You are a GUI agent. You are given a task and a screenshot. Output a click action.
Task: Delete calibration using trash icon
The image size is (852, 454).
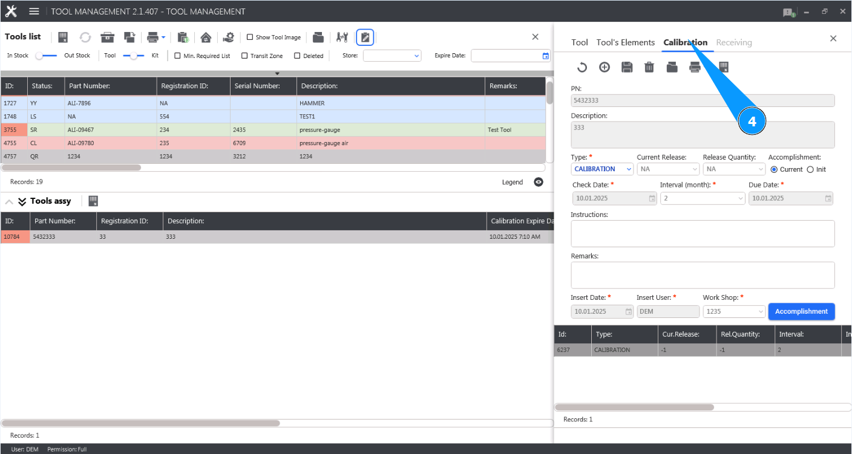(649, 67)
